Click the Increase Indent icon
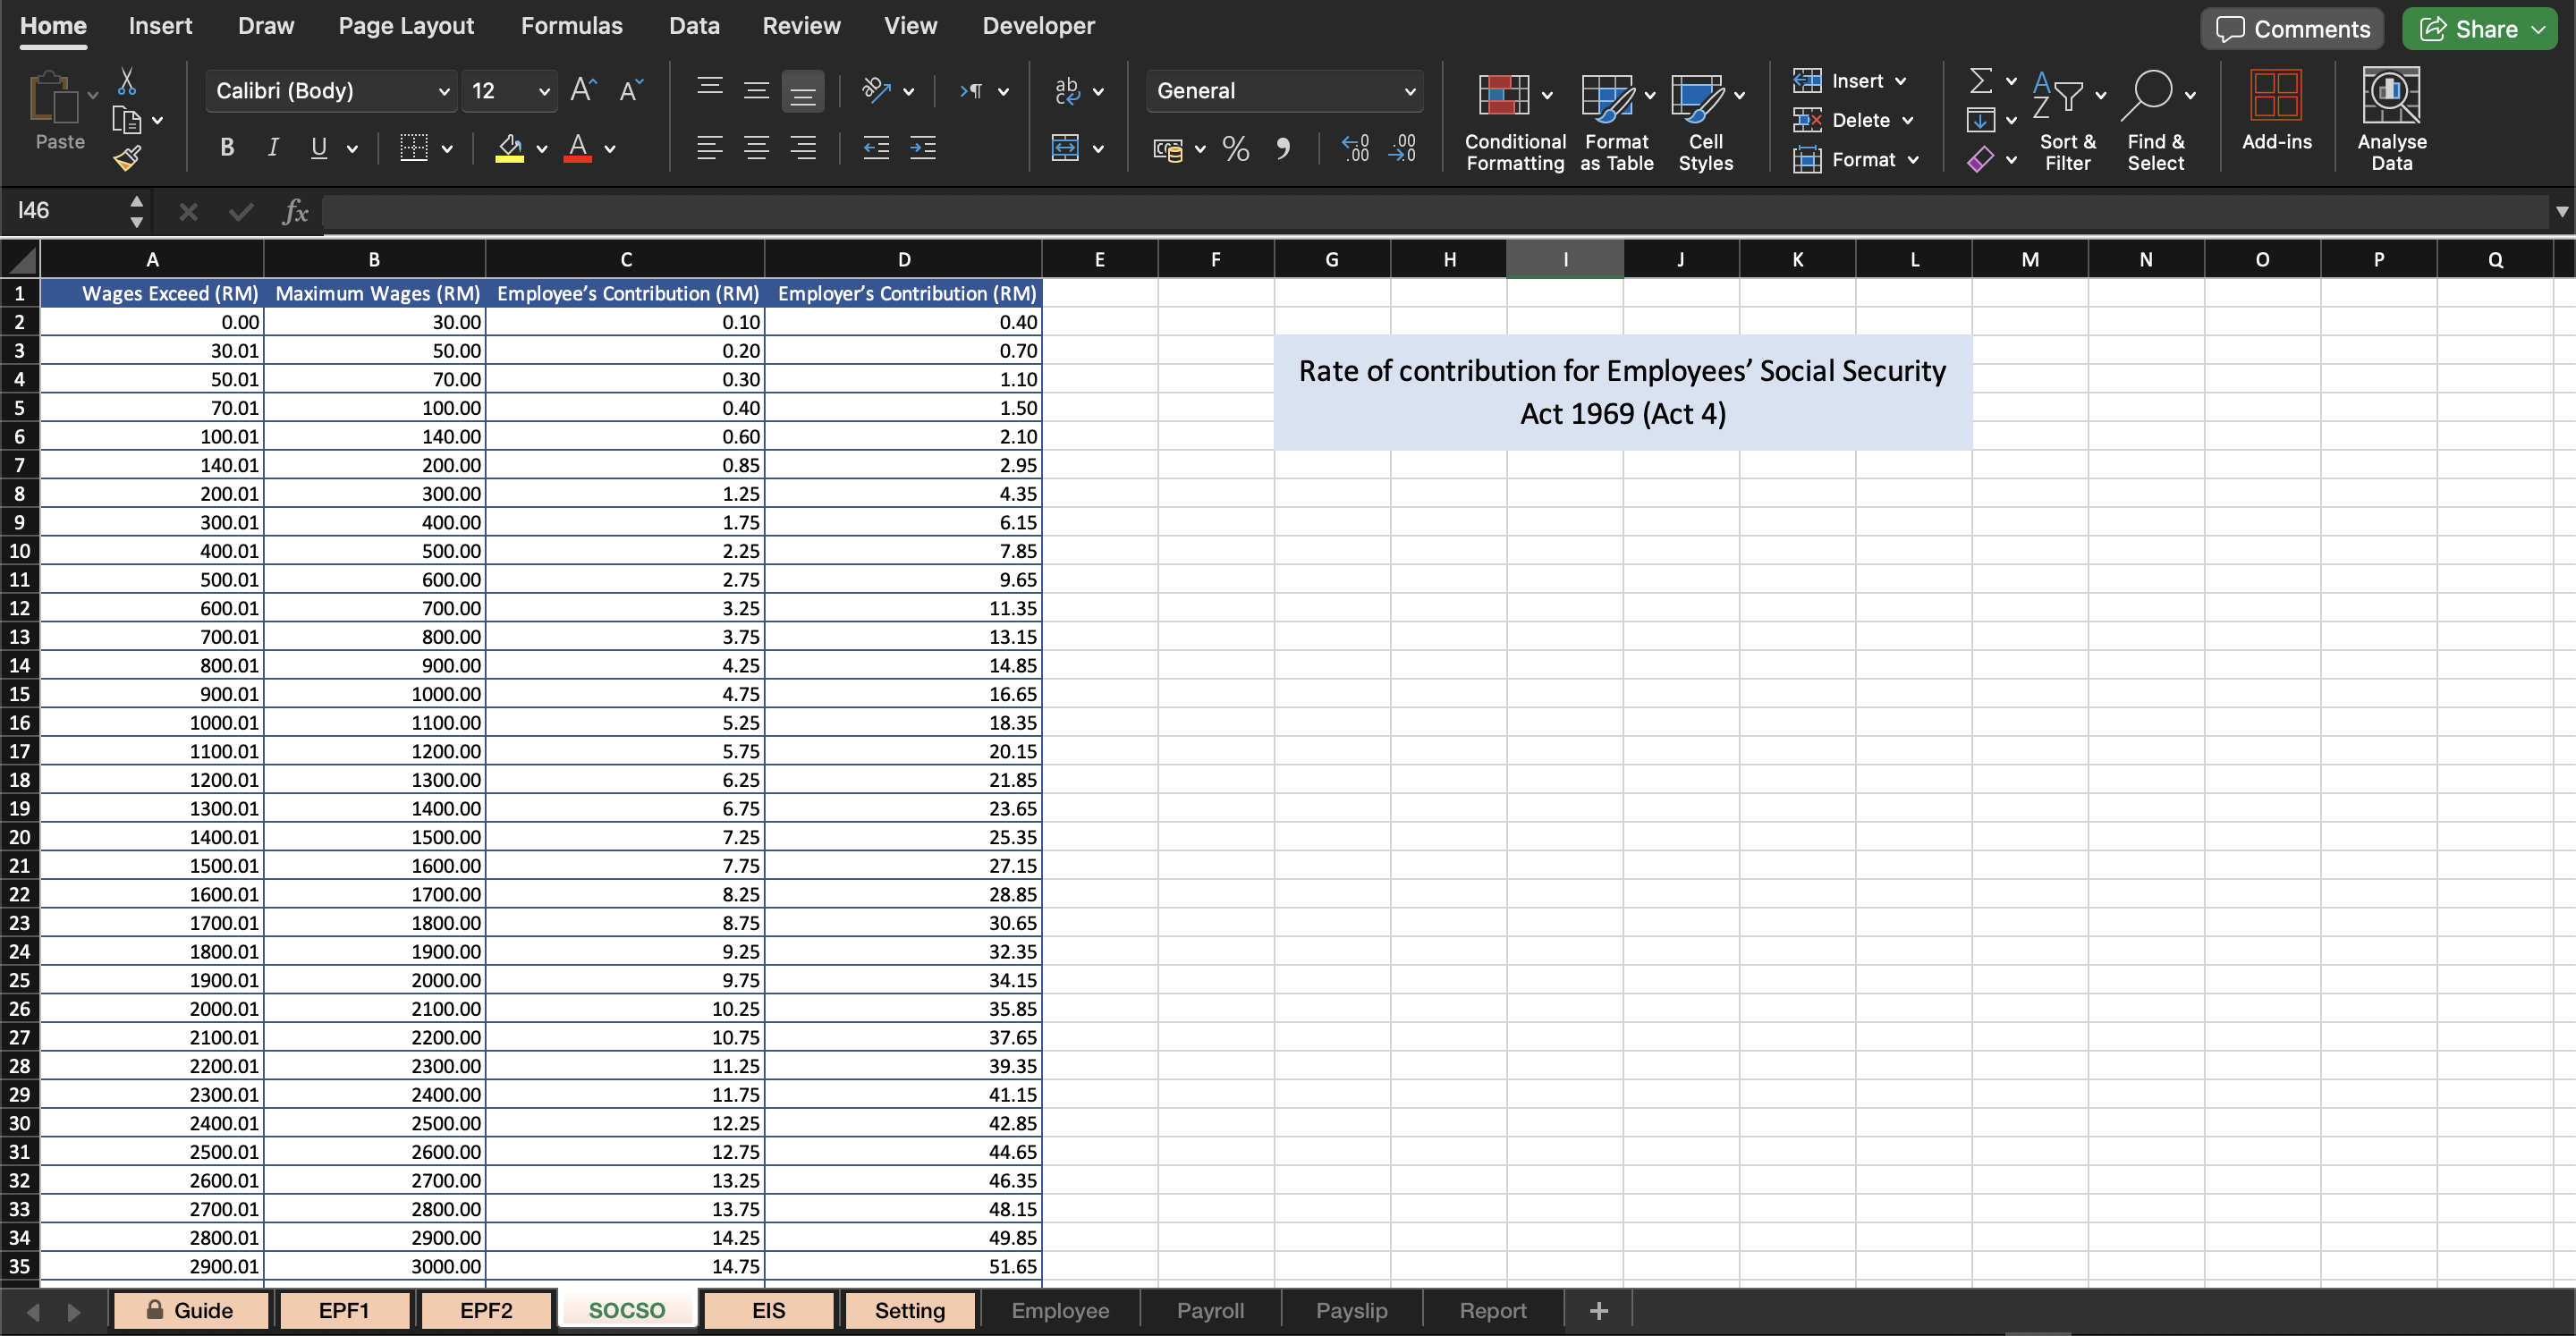 923,148
